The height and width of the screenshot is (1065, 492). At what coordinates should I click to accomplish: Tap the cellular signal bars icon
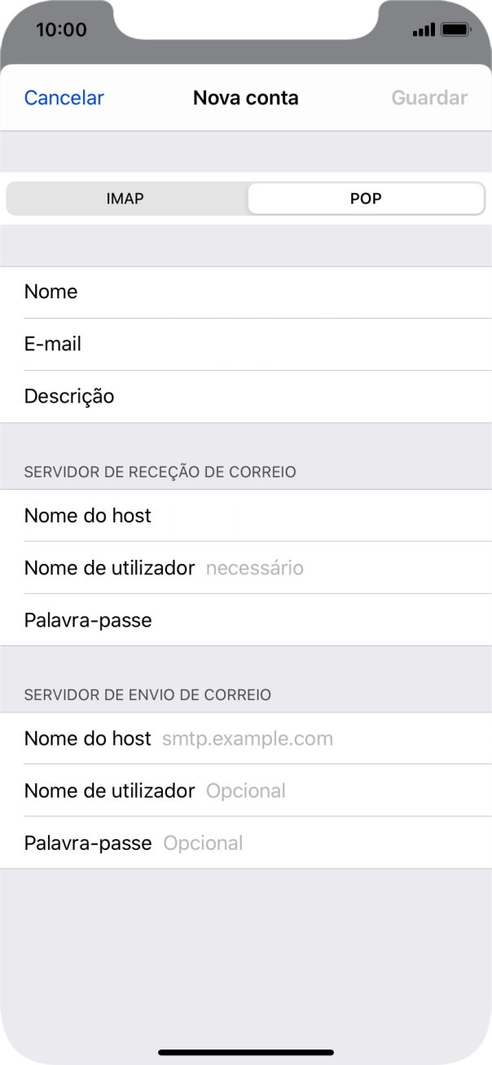[x=423, y=29]
